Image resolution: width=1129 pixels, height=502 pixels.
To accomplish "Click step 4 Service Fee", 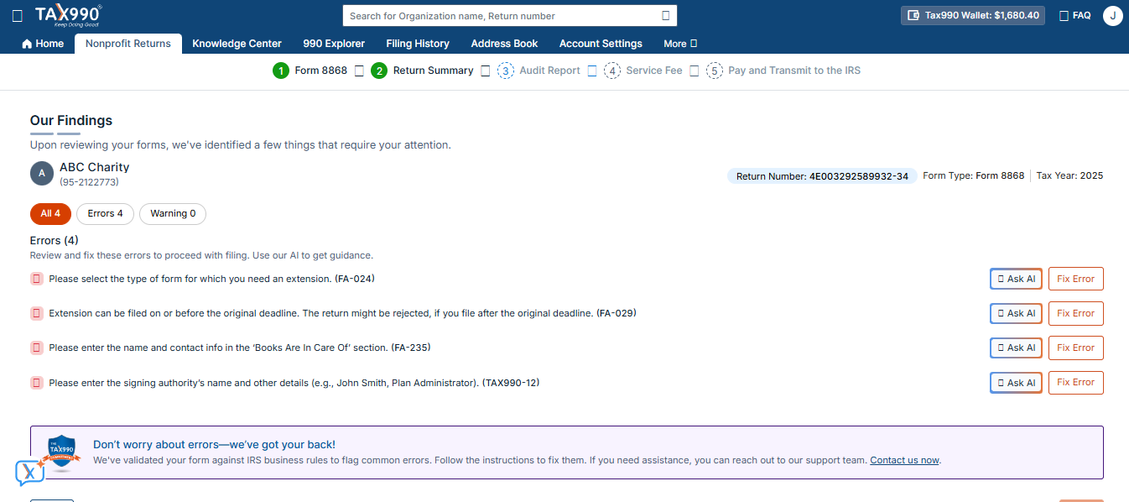I will [x=643, y=71].
